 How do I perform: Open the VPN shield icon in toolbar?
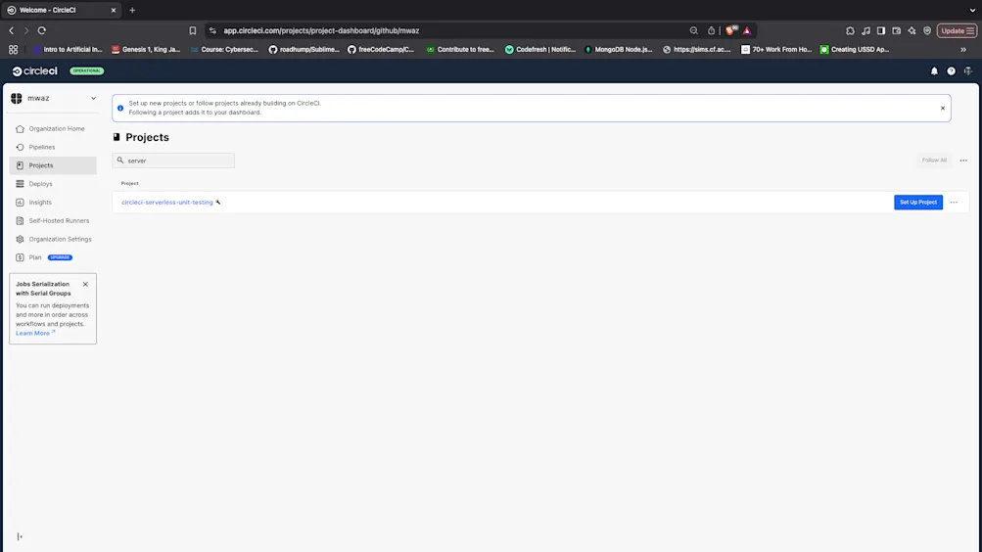pos(927,30)
